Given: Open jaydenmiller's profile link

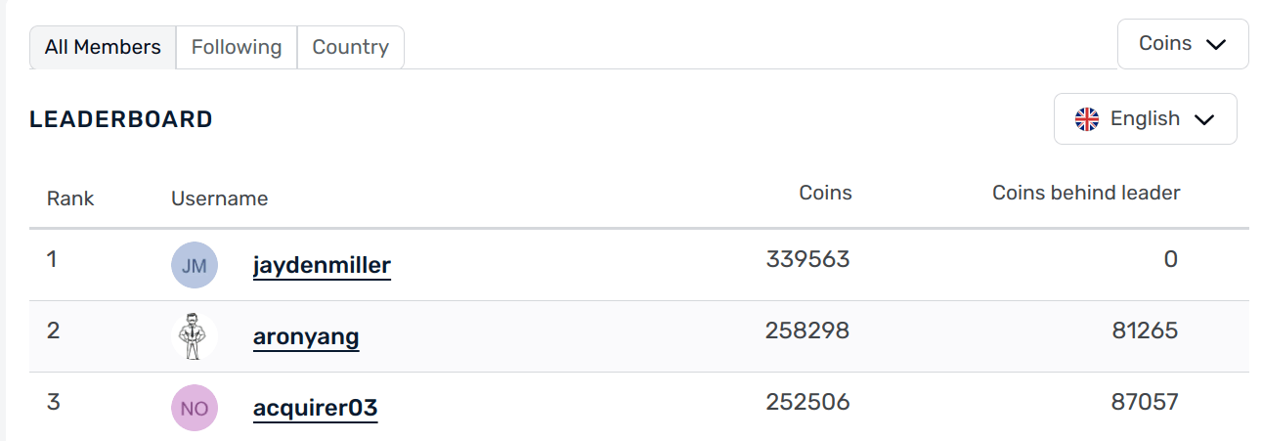Looking at the screenshot, I should click(x=322, y=265).
